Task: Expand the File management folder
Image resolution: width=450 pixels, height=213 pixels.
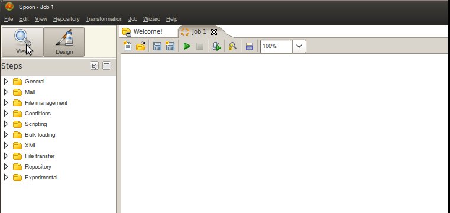Action: tap(6, 103)
